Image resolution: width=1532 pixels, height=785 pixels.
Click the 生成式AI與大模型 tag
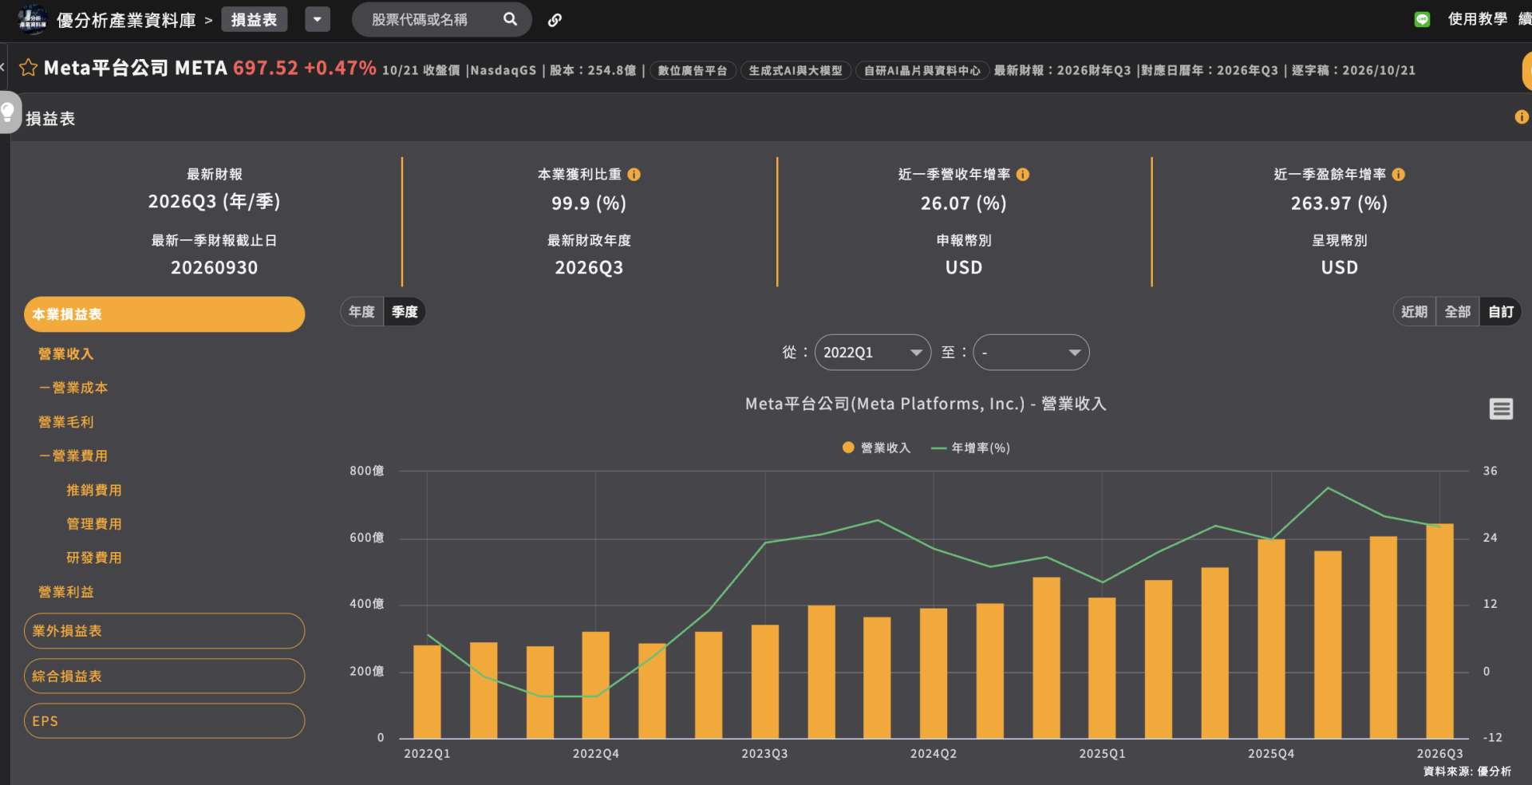pos(796,70)
